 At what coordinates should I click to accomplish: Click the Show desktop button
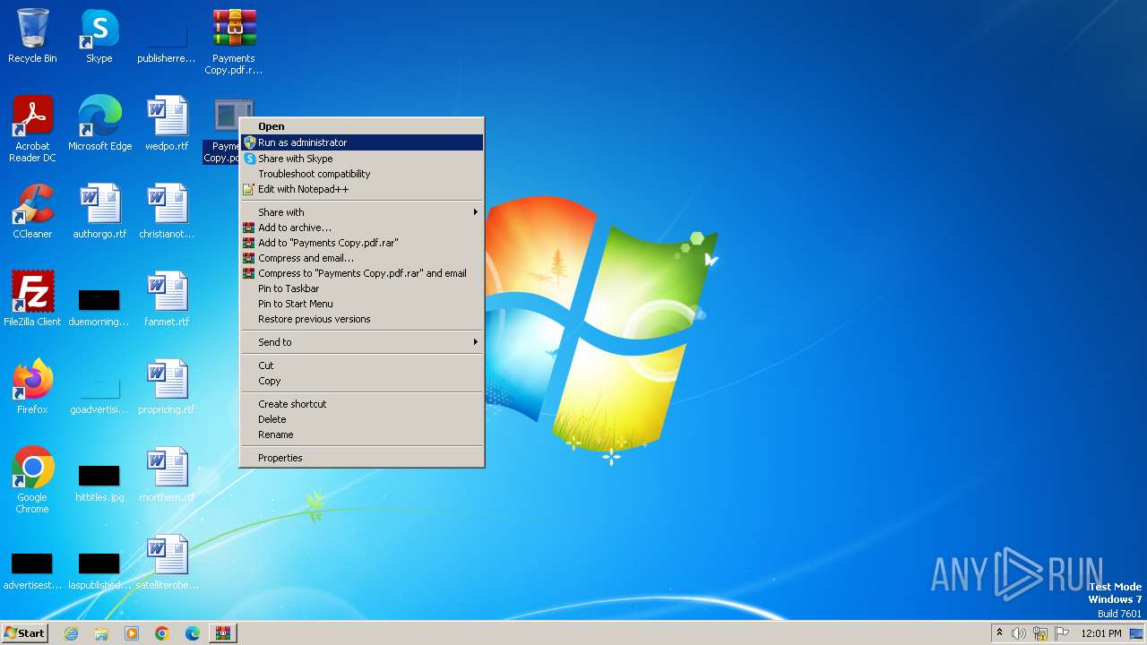[1138, 633]
